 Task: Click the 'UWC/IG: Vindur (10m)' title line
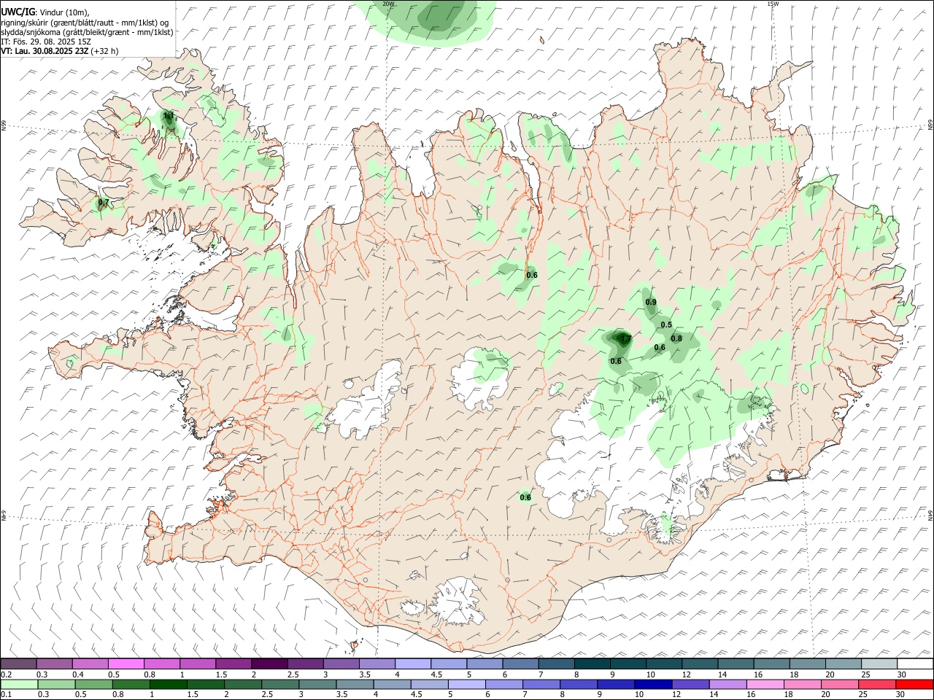pos(45,12)
